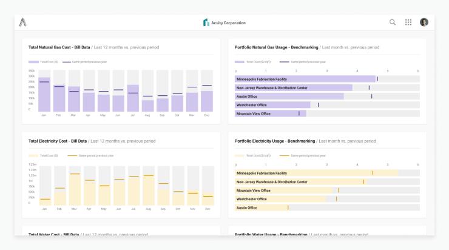Toggle the purple Total Cost ($) legend swatch
This screenshot has height=250, width=449.
click(33, 62)
